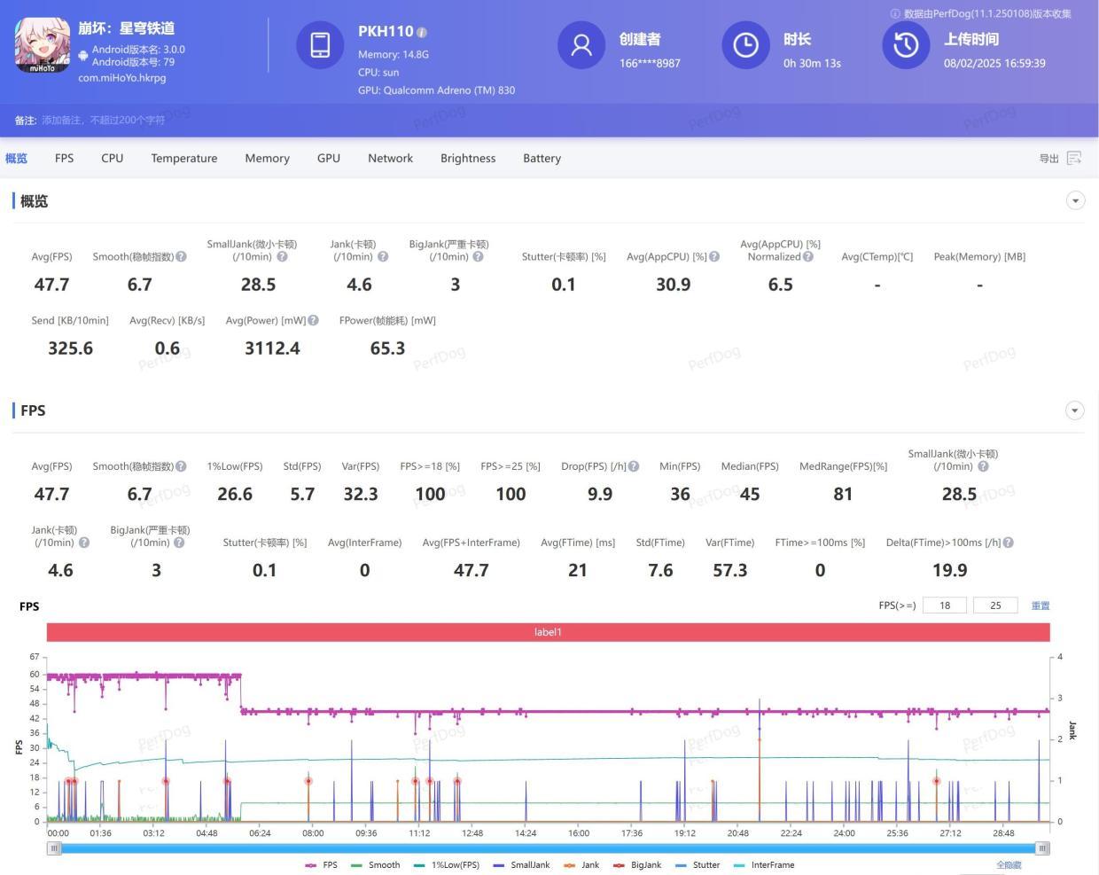Click help icon next to Delta(FTime)>100ms

1009,543
